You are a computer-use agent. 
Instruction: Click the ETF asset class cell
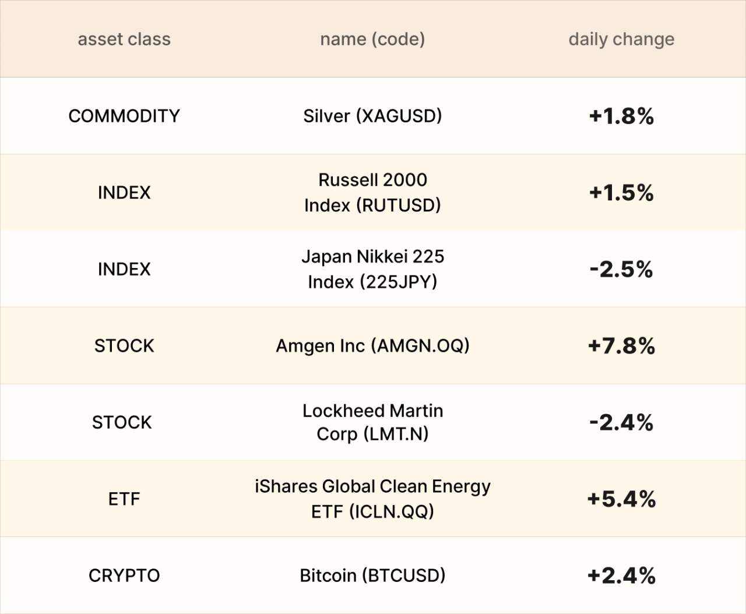(124, 499)
